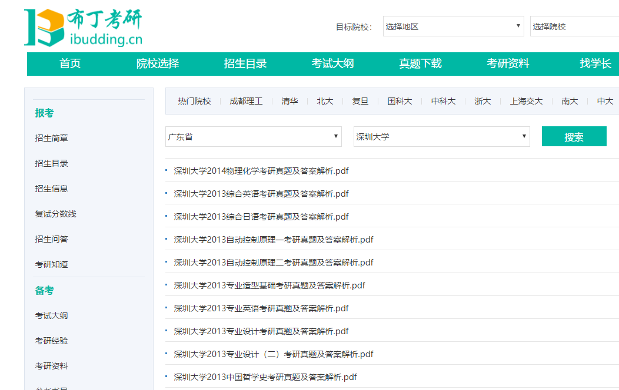Open 招生简章 in the sidebar
Viewport: 619px width, 390px height.
click(51, 138)
